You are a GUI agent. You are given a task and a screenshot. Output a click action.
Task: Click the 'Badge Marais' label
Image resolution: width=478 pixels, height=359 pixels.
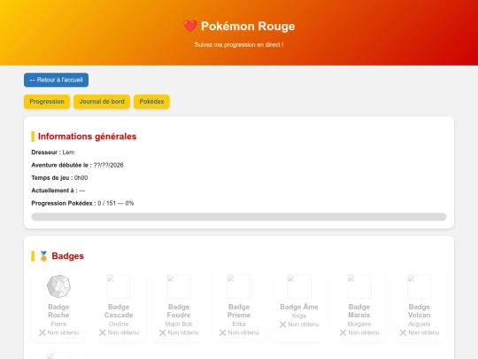[x=359, y=311]
